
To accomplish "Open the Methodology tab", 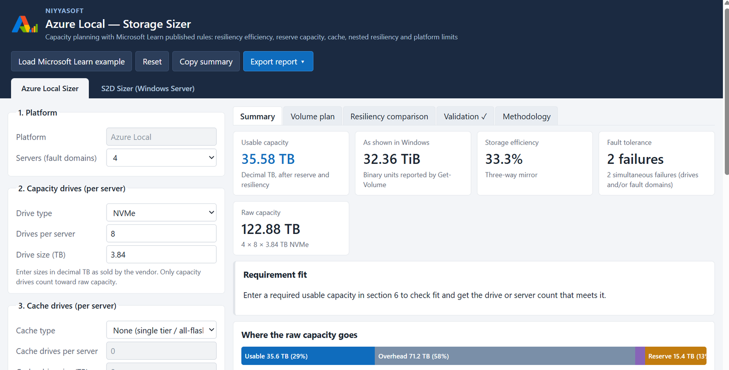I will (527, 117).
